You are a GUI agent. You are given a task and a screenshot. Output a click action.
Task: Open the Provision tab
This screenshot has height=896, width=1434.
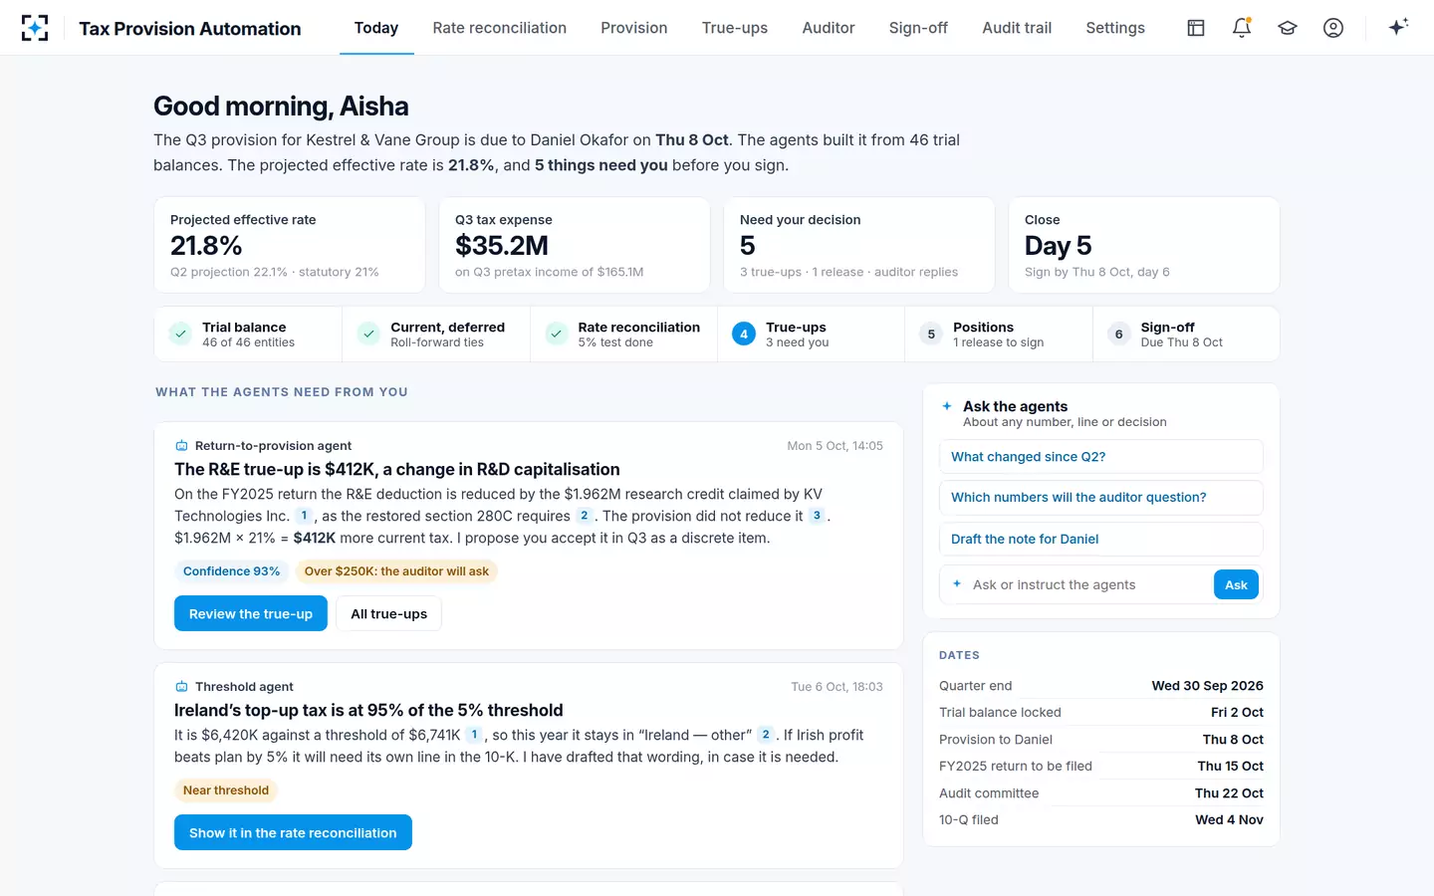pos(634,28)
